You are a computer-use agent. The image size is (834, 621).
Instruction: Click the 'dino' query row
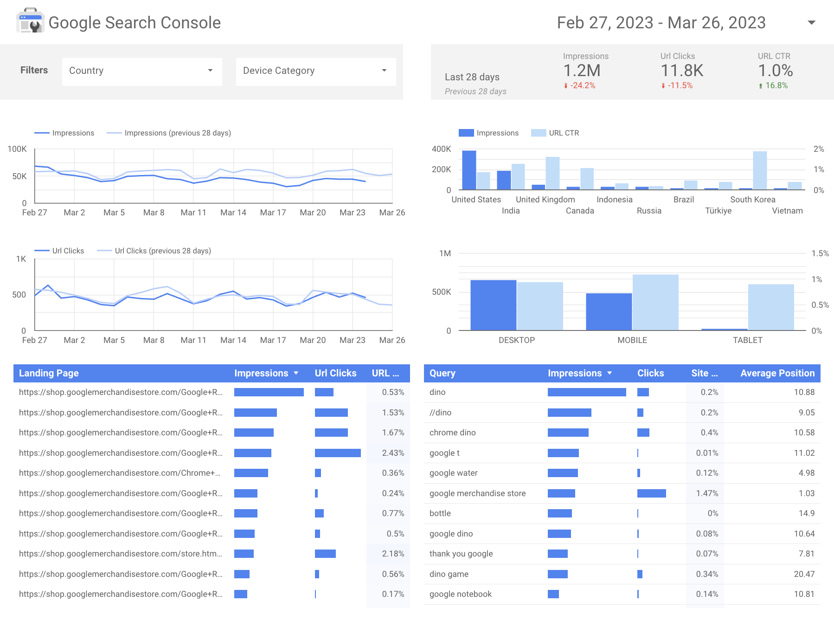(622, 392)
